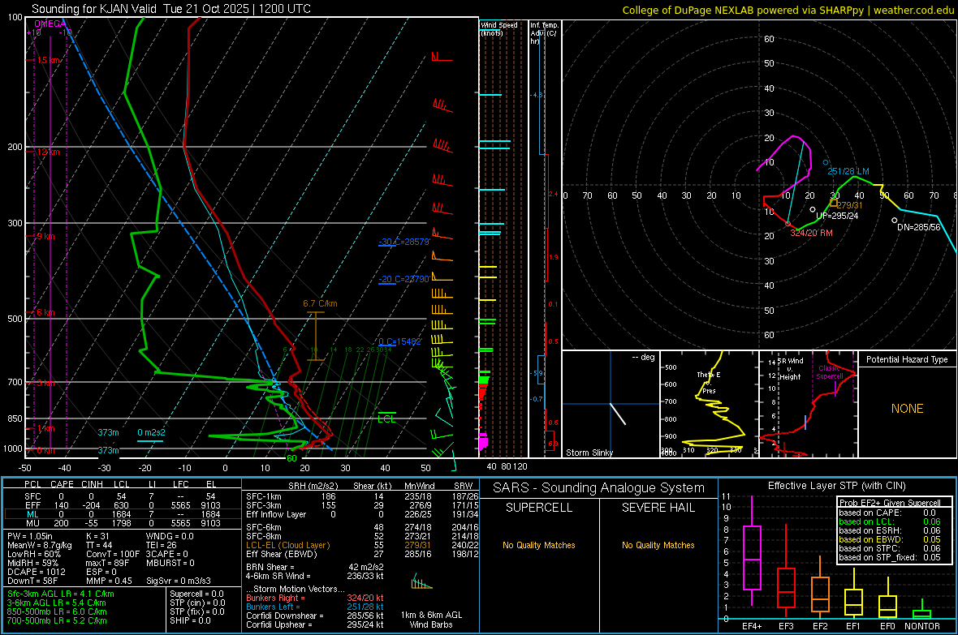958x635 pixels.
Task: Click the 'Wind Speed (knots)' panel header
Action: coord(499,28)
